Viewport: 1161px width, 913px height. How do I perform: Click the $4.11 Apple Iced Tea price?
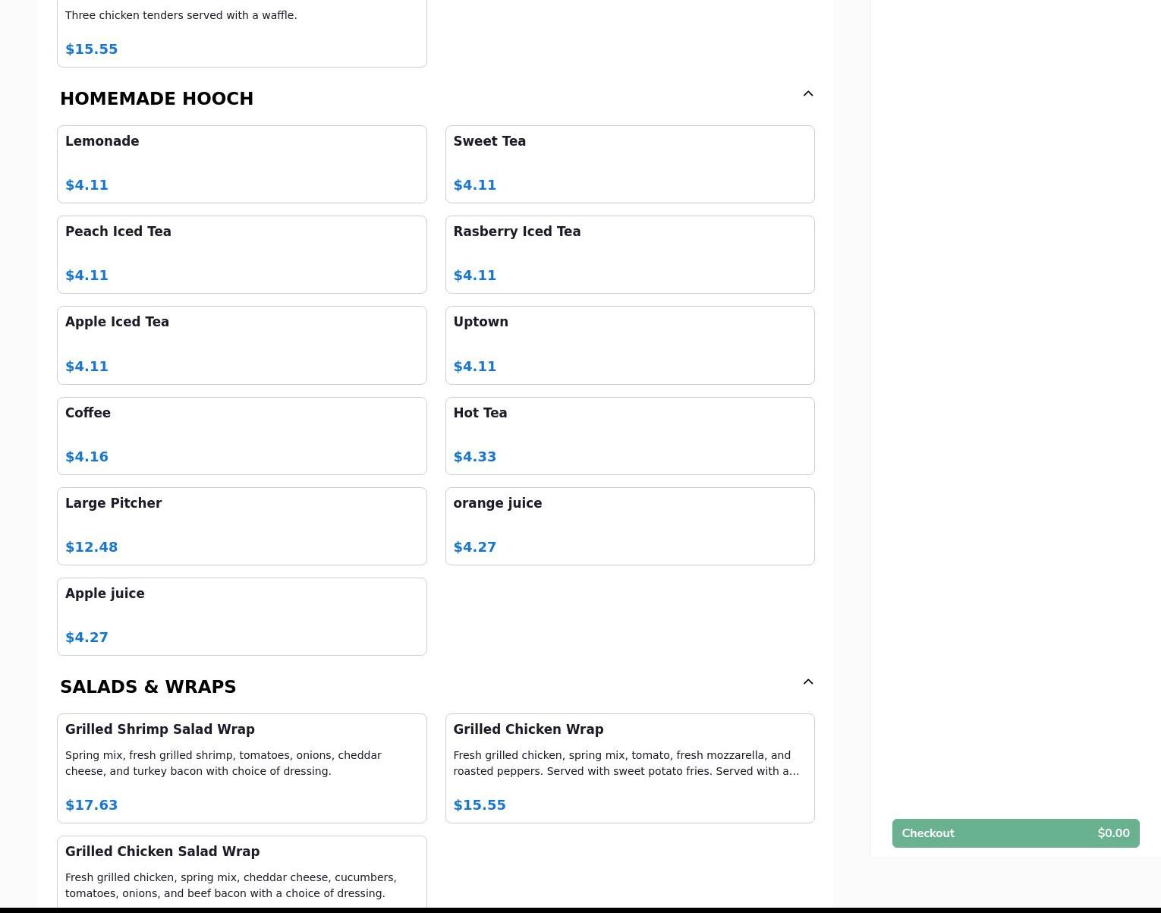point(87,367)
